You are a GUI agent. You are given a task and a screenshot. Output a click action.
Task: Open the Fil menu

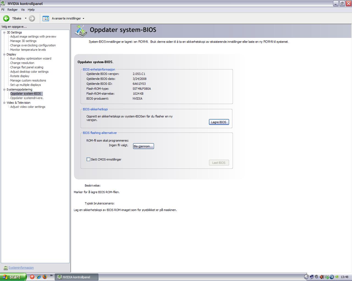coord(3,10)
